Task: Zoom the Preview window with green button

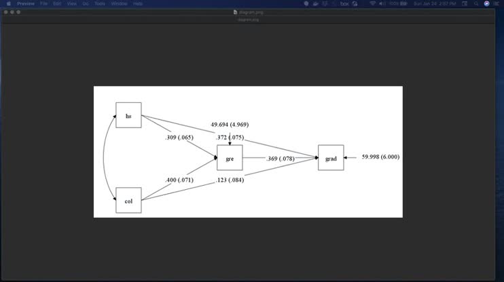Action: point(18,12)
